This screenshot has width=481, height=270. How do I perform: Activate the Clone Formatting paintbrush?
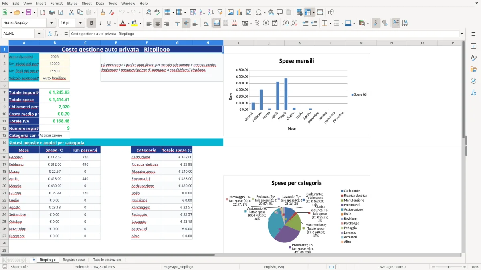[x=103, y=12]
